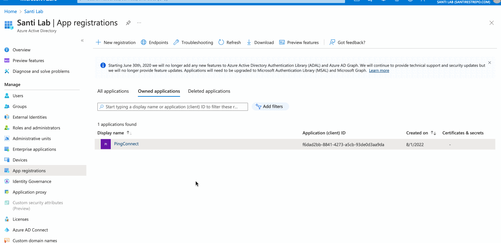Pin the App registrations page

(128, 23)
